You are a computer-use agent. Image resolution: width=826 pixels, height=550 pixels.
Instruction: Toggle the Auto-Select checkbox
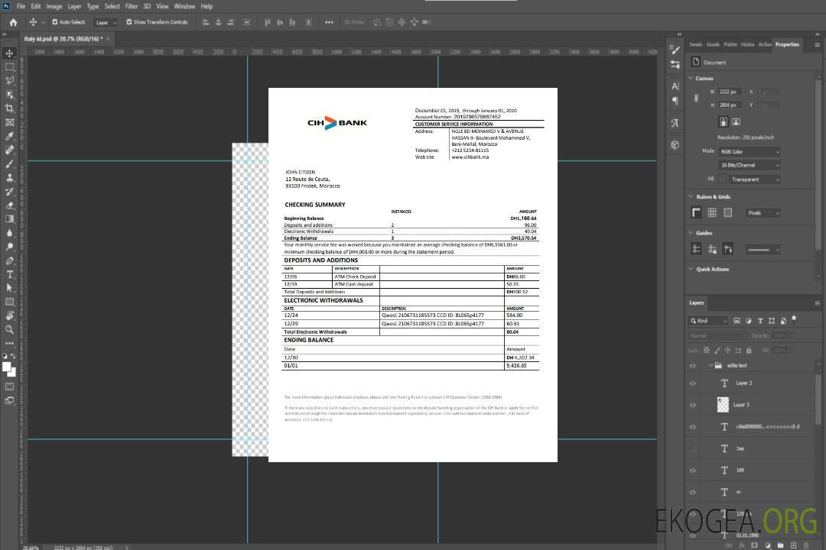[x=55, y=22]
